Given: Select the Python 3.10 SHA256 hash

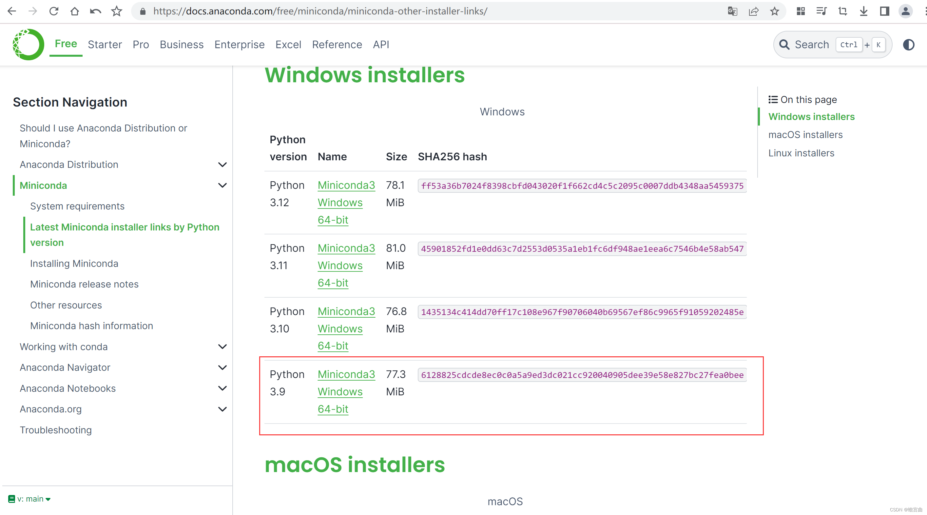Looking at the screenshot, I should [582, 312].
